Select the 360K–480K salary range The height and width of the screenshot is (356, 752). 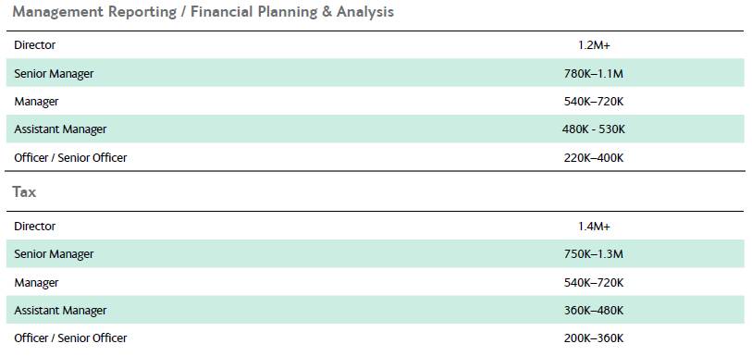pos(594,311)
